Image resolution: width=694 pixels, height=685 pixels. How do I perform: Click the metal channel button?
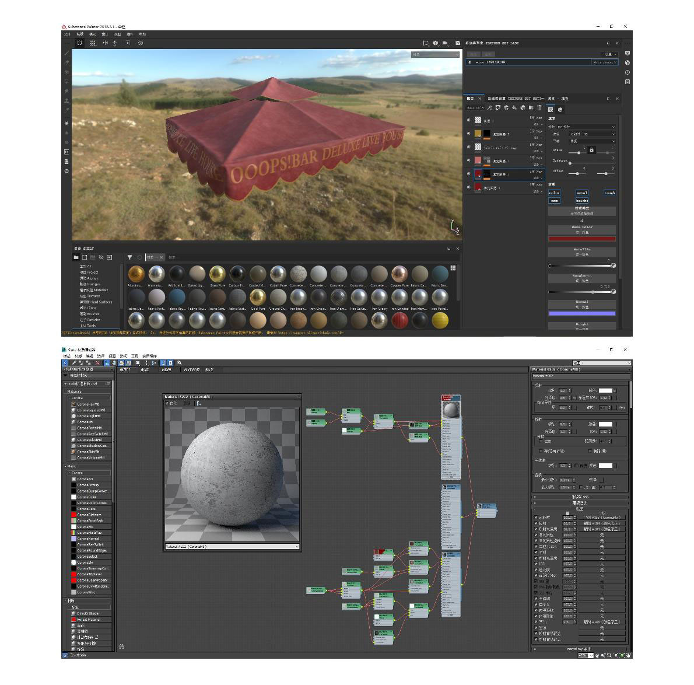(x=581, y=193)
